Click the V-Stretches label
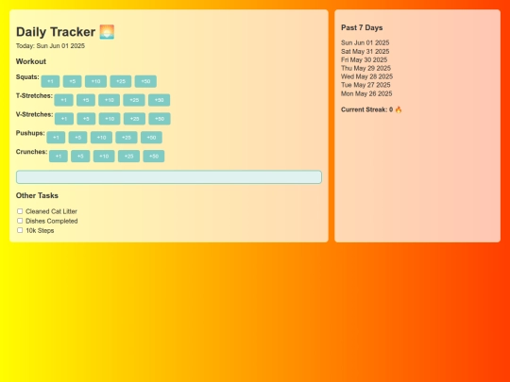This screenshot has height=382, width=510. click(x=35, y=114)
